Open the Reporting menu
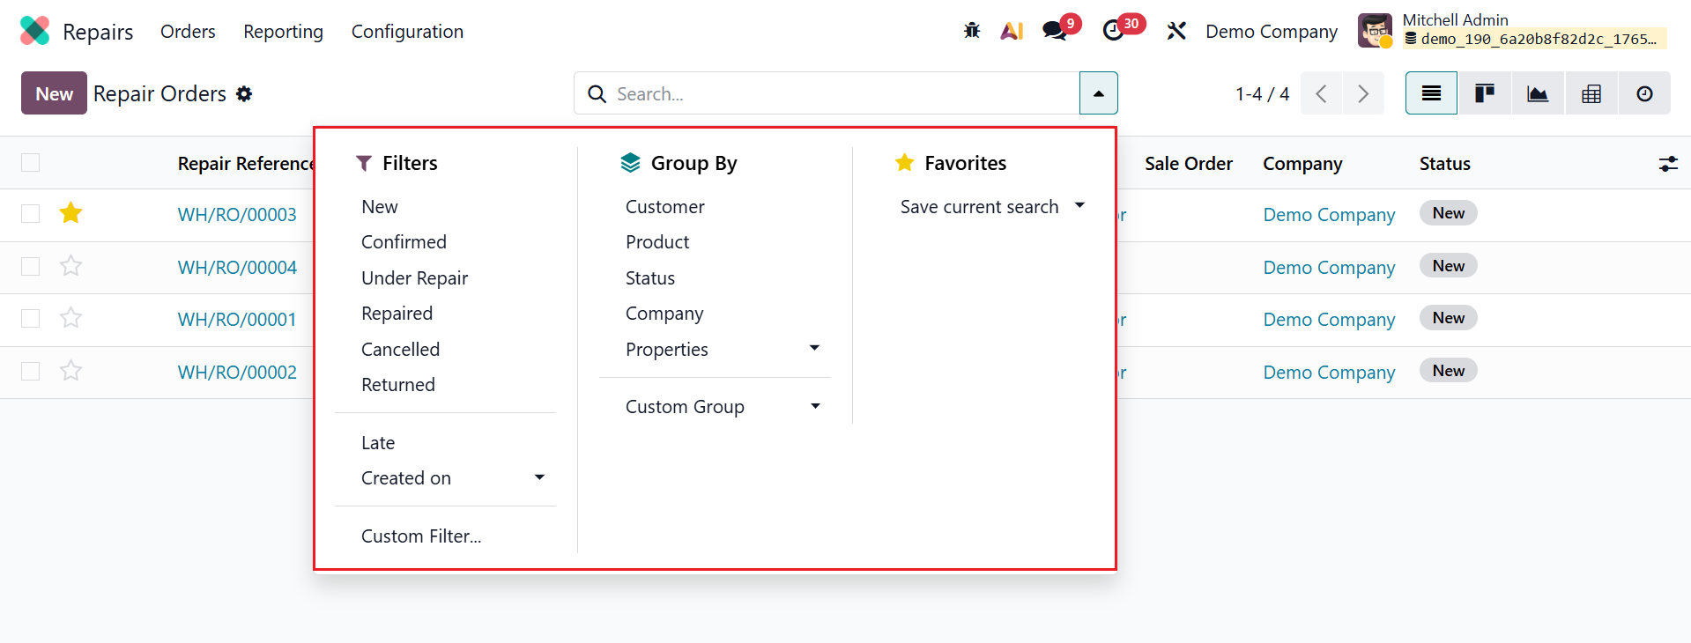 pos(283,32)
